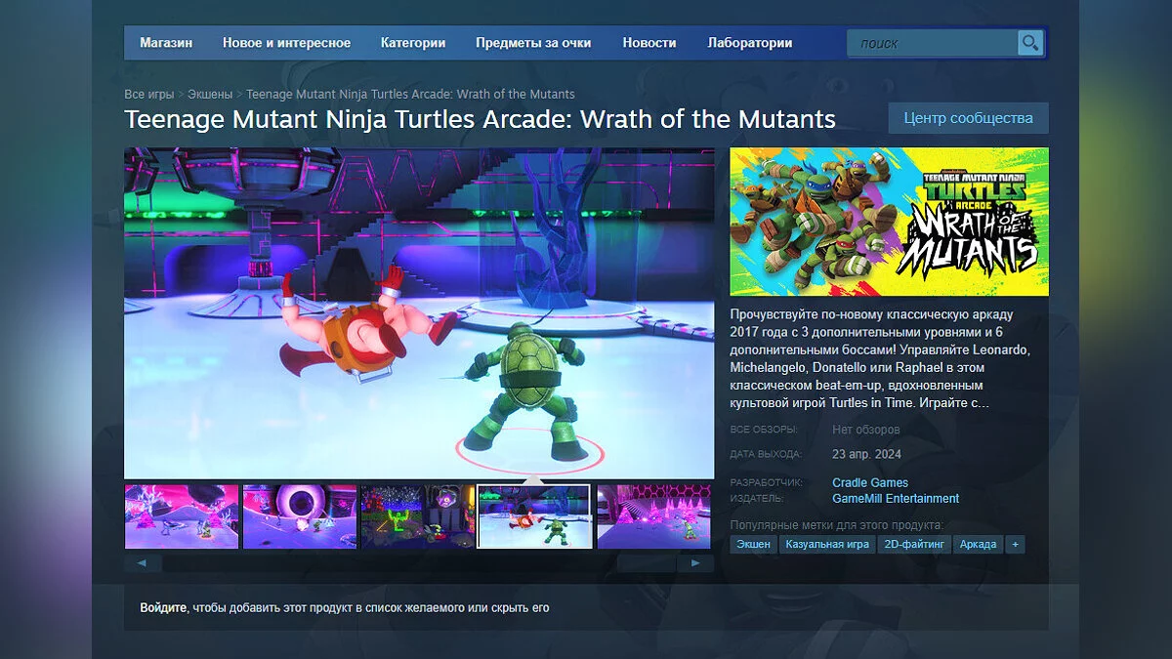The image size is (1172, 659).
Task: Select the purple portal screenshot thumbnail
Action: click(300, 516)
